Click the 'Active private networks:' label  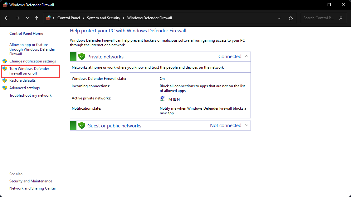(91, 98)
